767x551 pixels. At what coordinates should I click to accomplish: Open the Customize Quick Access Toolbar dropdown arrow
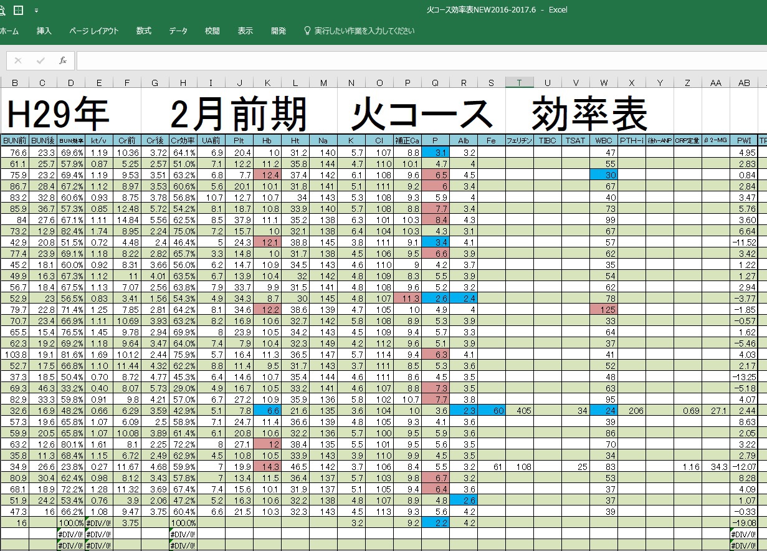click(36, 11)
